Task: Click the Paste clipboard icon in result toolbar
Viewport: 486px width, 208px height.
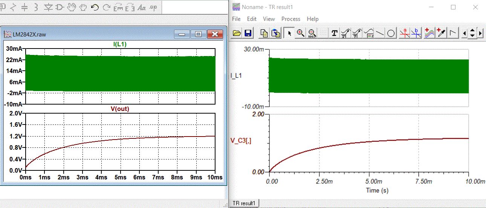Action: 276,33
